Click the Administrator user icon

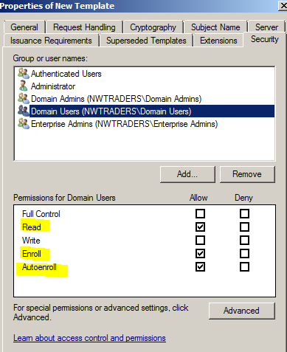(24, 86)
